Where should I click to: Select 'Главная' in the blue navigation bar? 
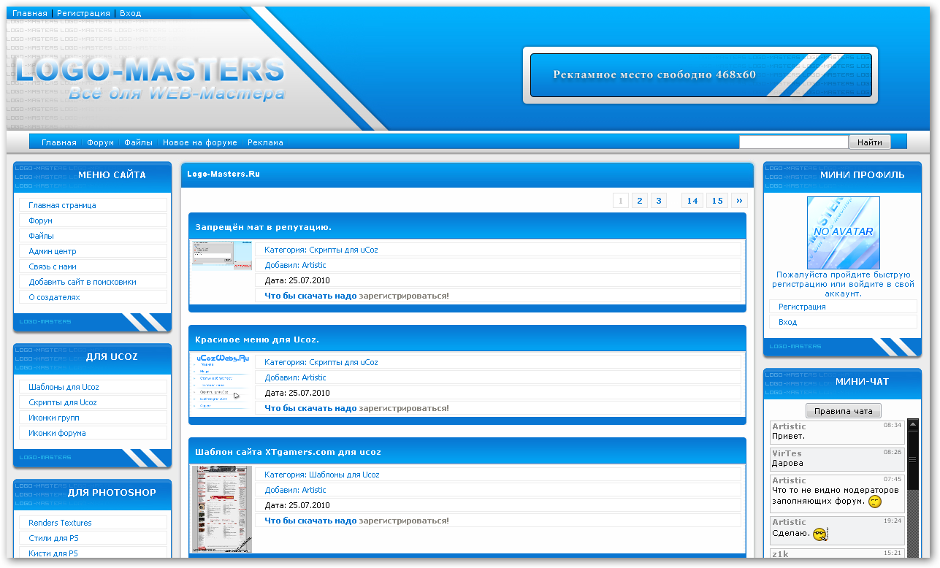tap(59, 142)
